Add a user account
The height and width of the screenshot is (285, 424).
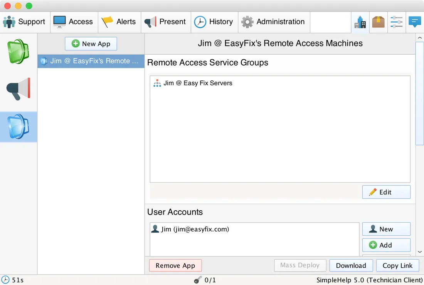386,245
